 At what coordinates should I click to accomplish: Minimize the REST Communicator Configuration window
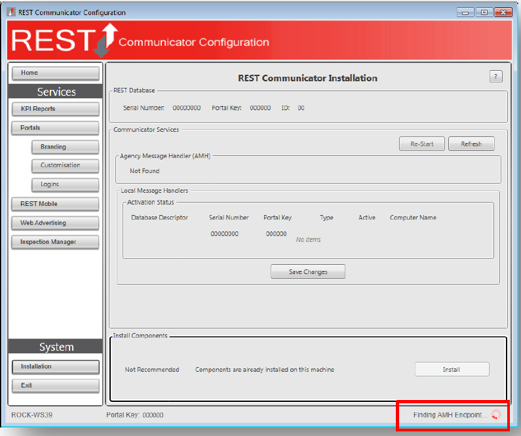coord(465,12)
